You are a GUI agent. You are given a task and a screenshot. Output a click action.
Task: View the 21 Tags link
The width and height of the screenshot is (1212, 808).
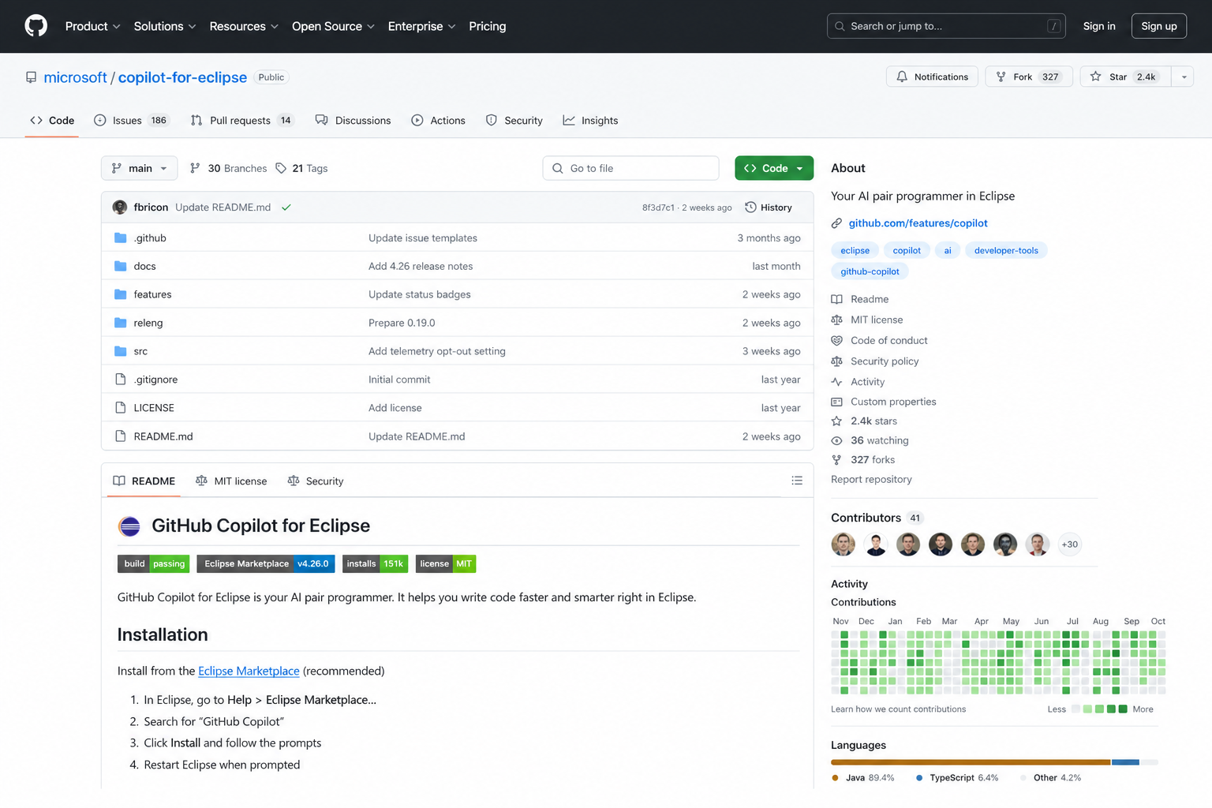point(301,168)
